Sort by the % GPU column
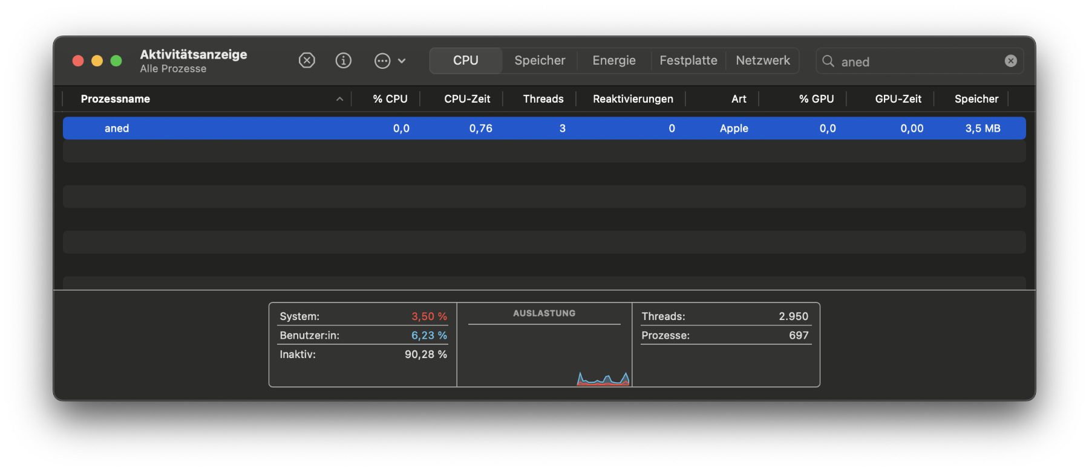The image size is (1089, 471). 816,99
